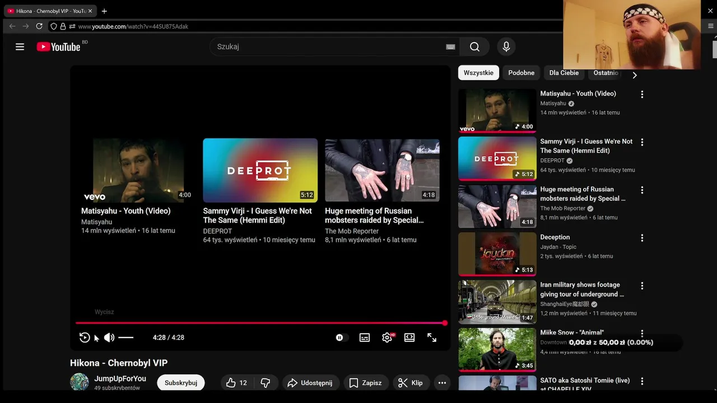
Task: Open Russian mobsters endscreen thumbnail in the player
Action: (383, 170)
